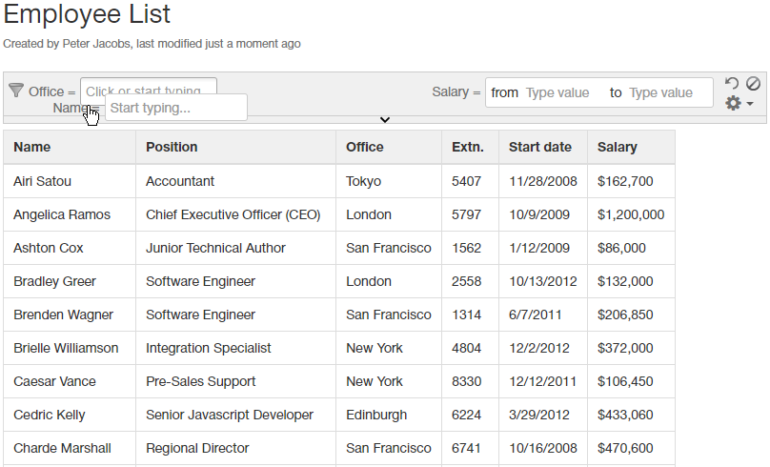Viewport: 770px width, 467px height.
Task: Click the Chief Executive Officer (CEO) cell
Action: point(233,214)
